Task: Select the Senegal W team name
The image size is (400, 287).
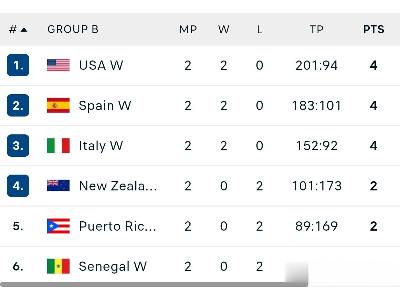Action: click(113, 266)
